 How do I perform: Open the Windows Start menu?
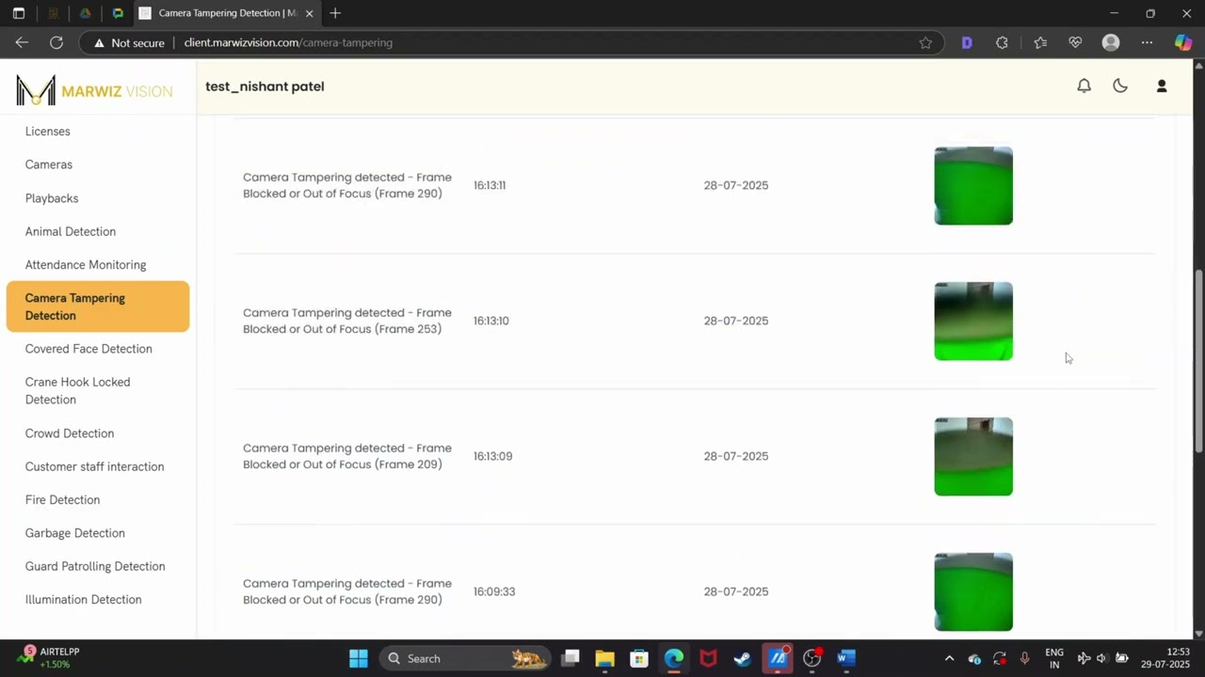[x=359, y=658]
